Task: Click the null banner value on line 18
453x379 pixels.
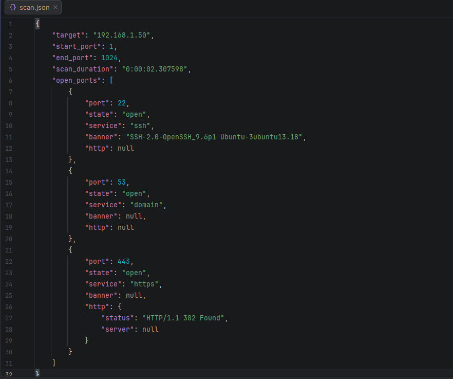Action: click(134, 216)
